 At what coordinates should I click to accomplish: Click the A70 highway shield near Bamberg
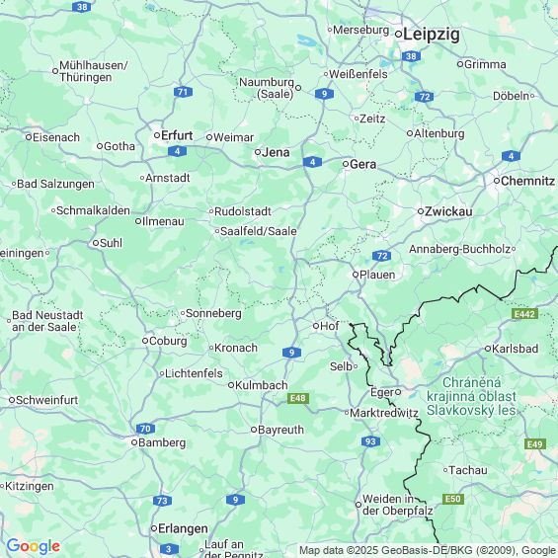coord(145,429)
